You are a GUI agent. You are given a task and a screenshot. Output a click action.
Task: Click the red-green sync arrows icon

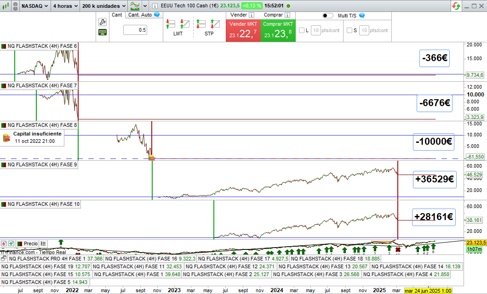point(457,6)
